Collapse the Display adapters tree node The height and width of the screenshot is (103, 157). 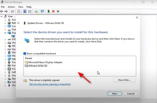pos(5,33)
